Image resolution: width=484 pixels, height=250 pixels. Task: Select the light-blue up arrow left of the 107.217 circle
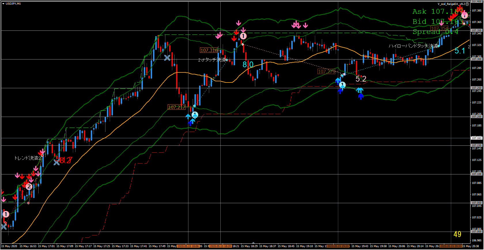tap(188, 116)
